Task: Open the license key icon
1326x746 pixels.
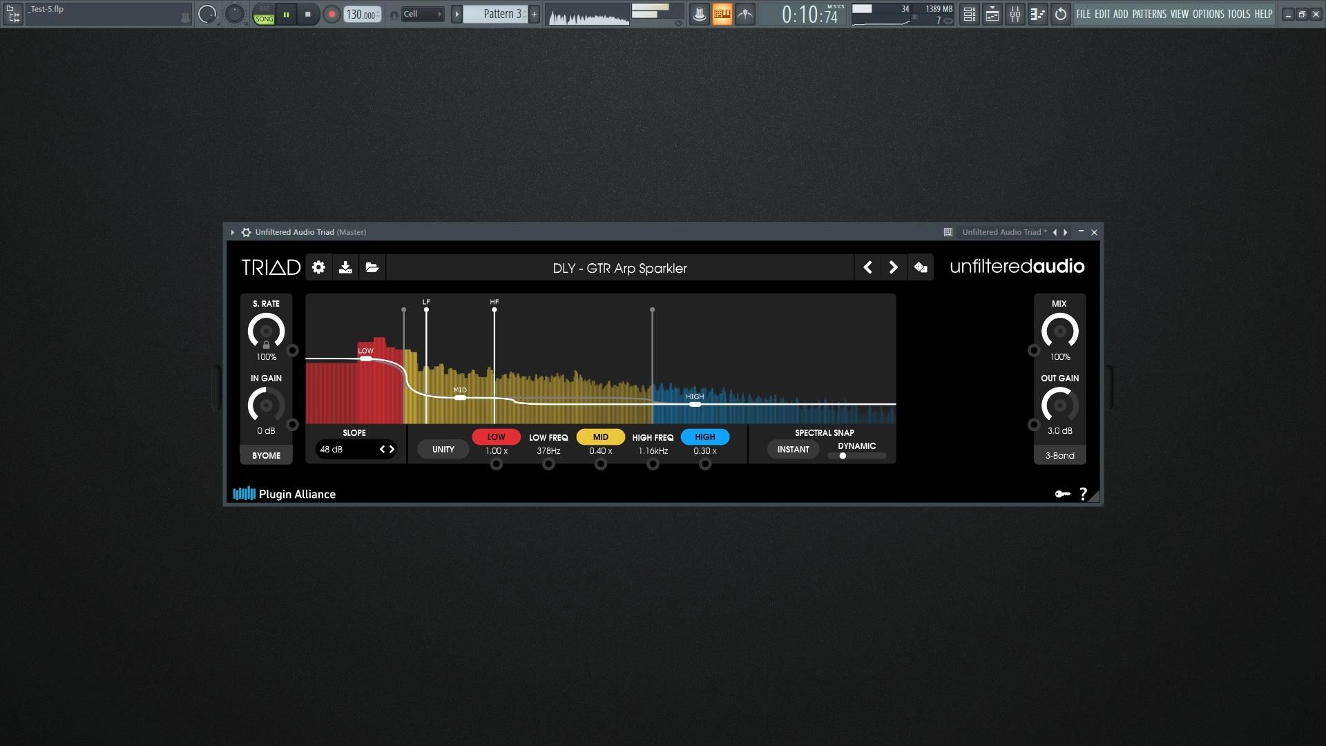Action: pyautogui.click(x=1062, y=494)
